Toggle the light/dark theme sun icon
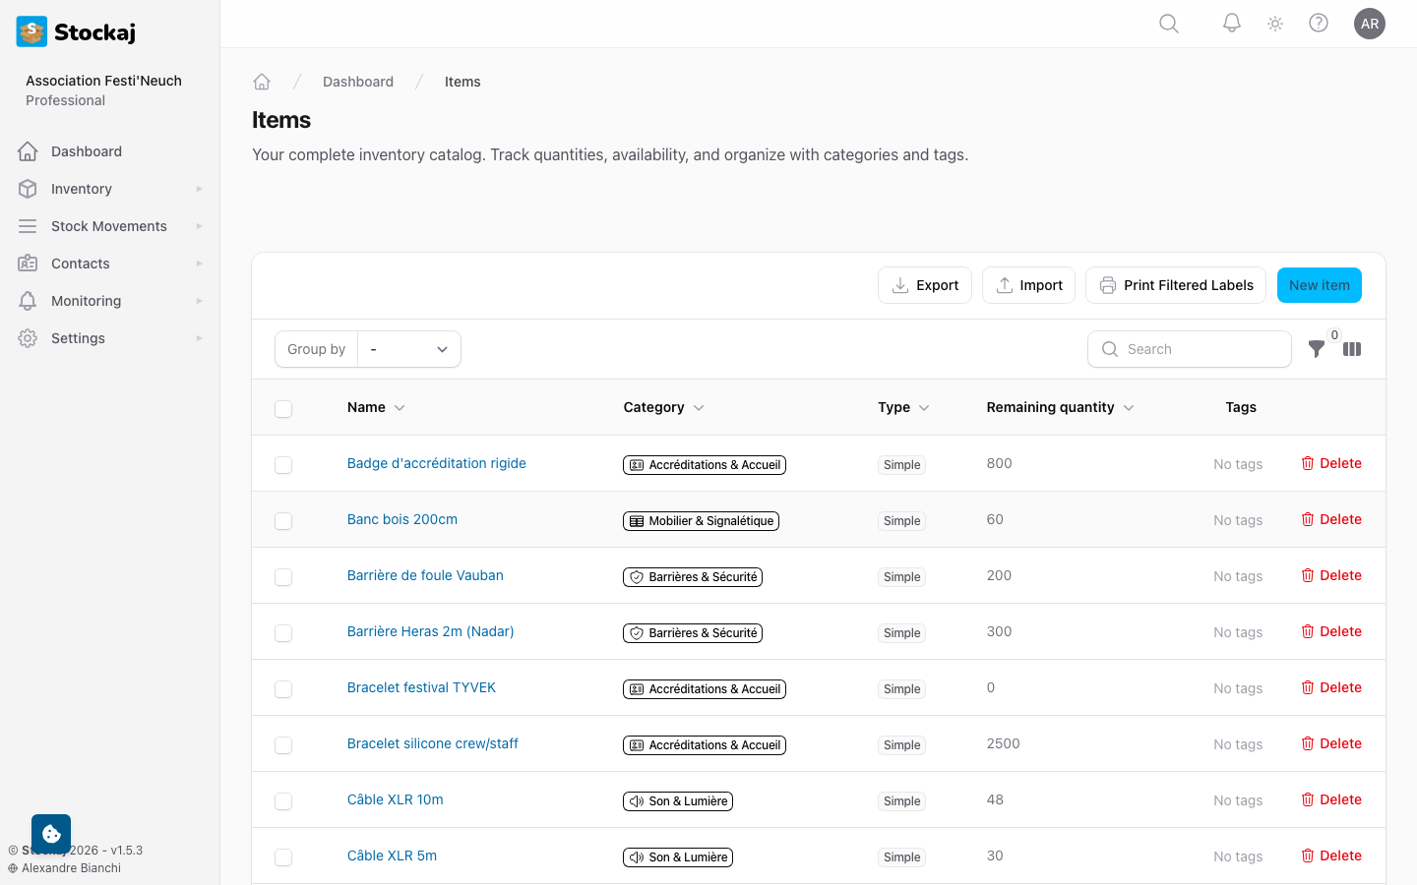 tap(1275, 24)
